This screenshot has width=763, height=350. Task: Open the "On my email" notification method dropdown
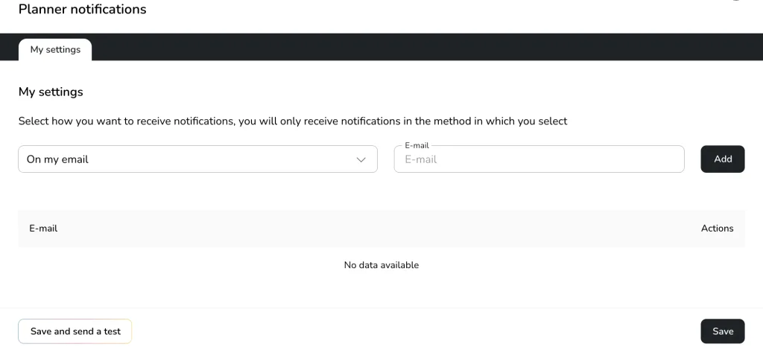tap(197, 159)
